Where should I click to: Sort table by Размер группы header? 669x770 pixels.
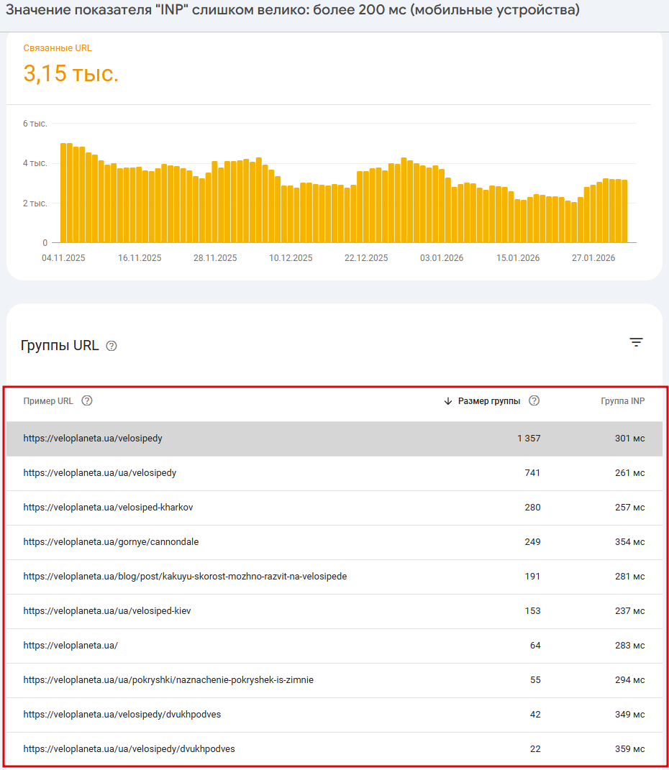(x=488, y=401)
